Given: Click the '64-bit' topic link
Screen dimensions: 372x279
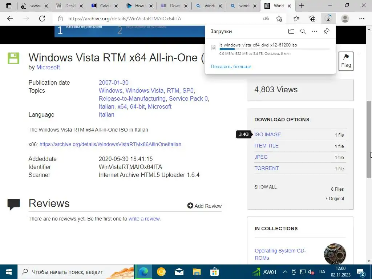Looking at the screenshot, I should pos(137,106).
